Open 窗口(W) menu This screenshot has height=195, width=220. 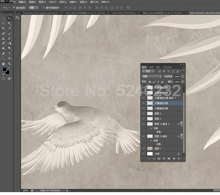(x=94, y=2)
